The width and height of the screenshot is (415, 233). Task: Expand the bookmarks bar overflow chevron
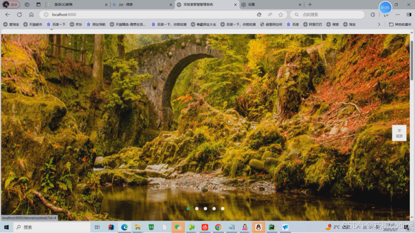point(379,24)
